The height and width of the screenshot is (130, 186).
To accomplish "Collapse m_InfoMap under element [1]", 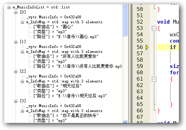I will point(22,52).
